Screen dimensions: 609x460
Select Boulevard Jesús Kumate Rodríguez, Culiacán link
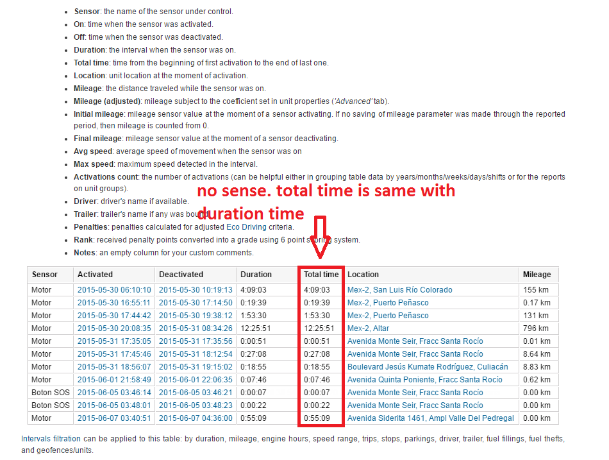pos(427,367)
